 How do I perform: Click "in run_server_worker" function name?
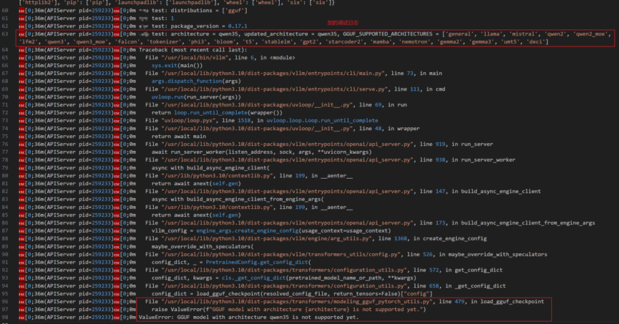pyautogui.click(x=484, y=159)
